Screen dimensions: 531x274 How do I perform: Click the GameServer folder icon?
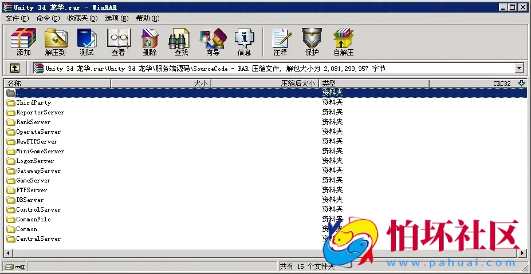coord(11,180)
